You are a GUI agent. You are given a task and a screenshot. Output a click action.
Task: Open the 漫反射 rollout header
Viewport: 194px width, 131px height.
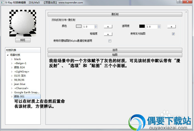[x=115, y=14]
